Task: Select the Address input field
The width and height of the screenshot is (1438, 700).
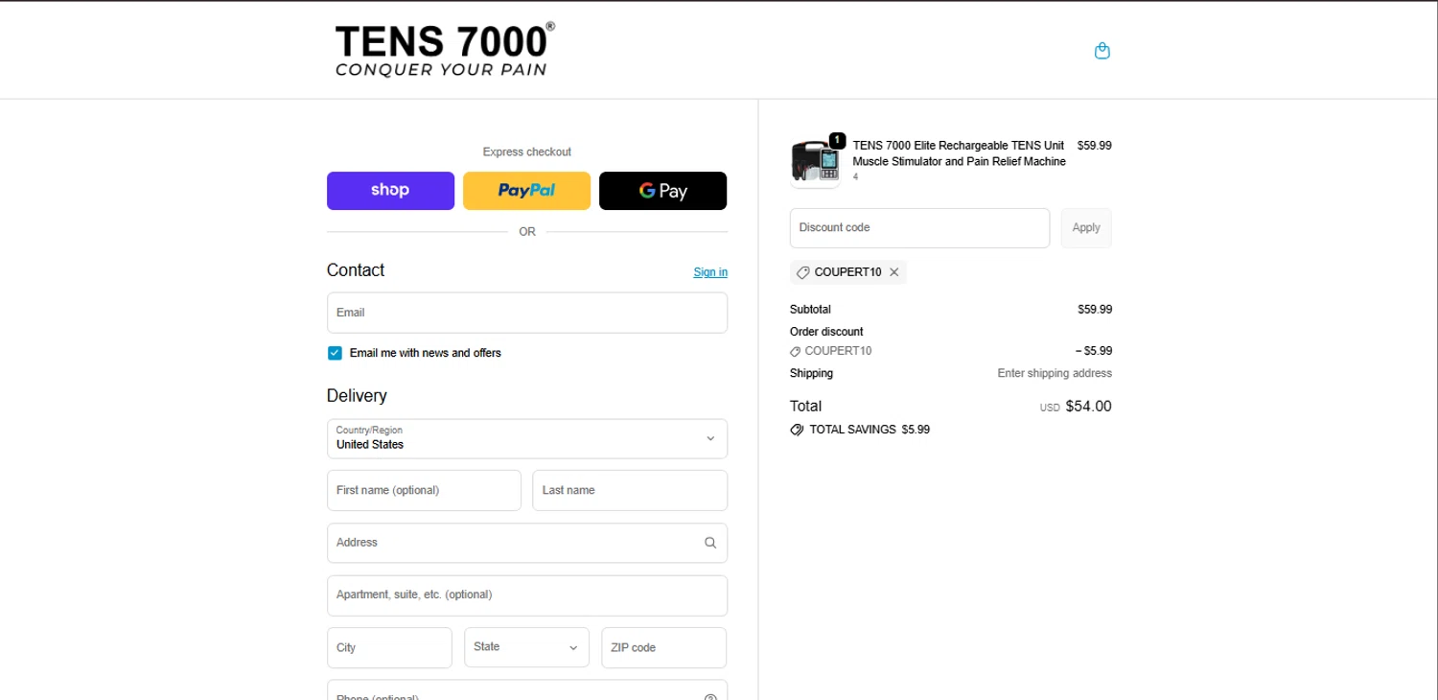Action: (x=527, y=543)
